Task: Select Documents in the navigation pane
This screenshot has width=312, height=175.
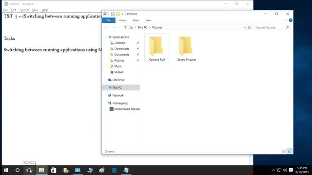Action: point(122,54)
